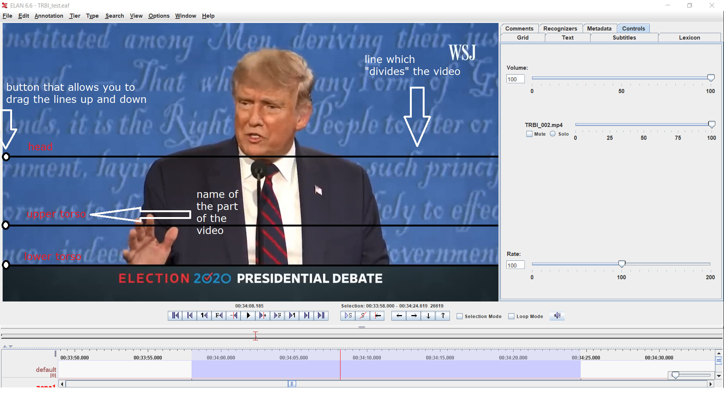Click the timeline scrollbar right arrow
The image size is (724, 407).
point(711,384)
